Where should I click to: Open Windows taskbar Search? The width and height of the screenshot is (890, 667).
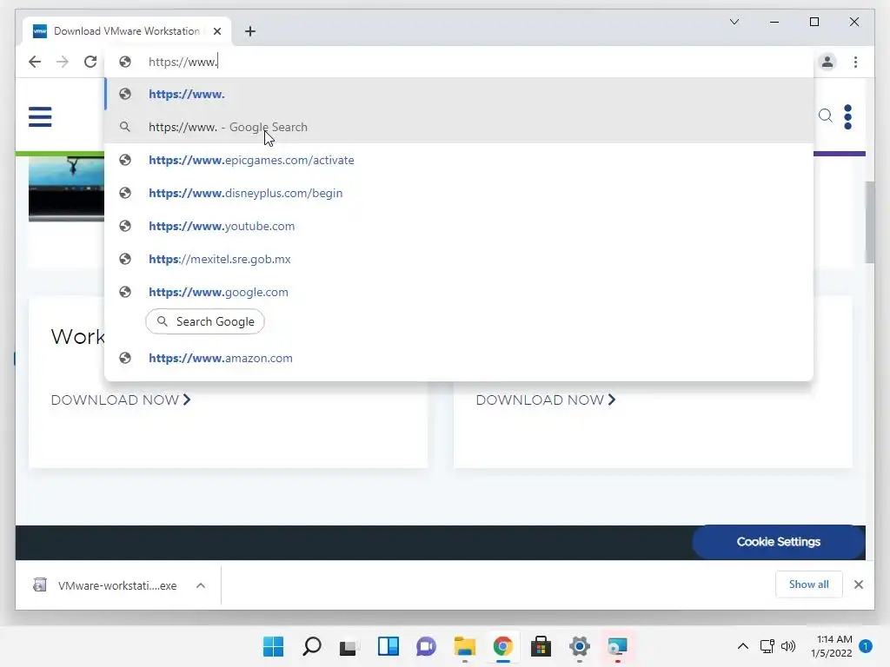click(x=312, y=646)
